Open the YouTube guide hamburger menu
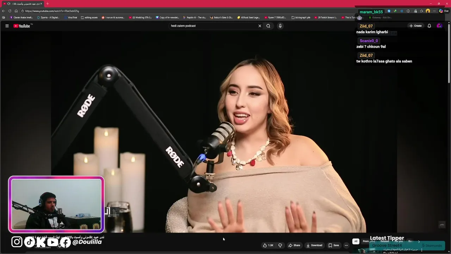This screenshot has width=451, height=254. click(x=7, y=26)
